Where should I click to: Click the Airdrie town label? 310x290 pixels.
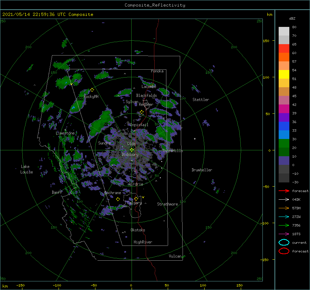(136, 184)
